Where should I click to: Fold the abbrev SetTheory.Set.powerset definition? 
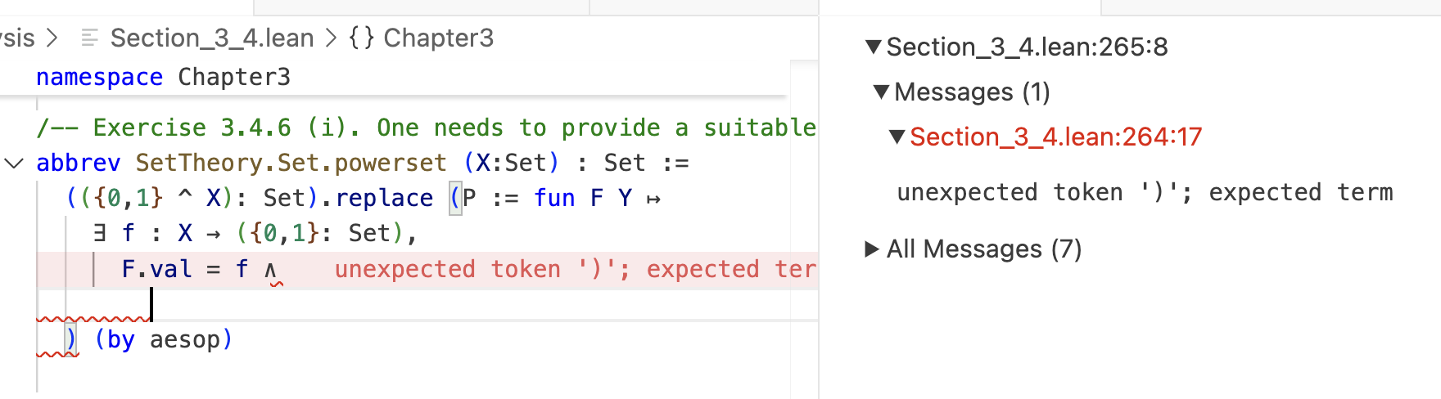tap(14, 163)
